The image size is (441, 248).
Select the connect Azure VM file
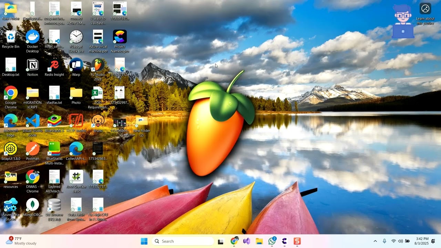(76, 9)
